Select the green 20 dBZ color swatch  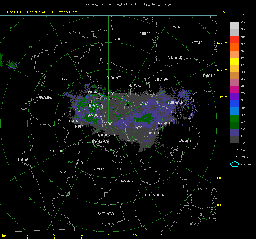coord(234,118)
